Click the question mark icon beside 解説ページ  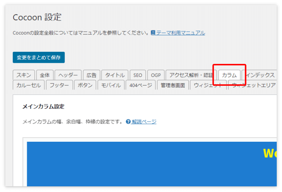coord(128,122)
